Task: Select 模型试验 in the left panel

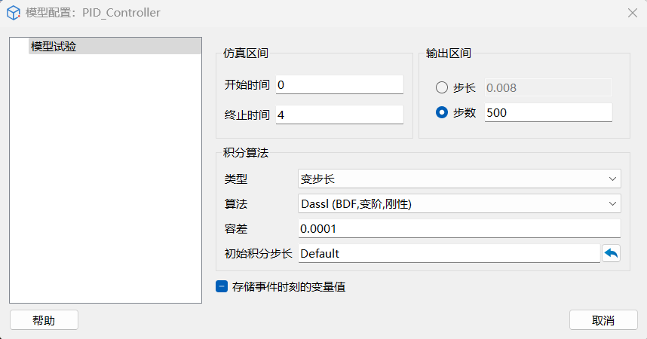Action: [54, 47]
